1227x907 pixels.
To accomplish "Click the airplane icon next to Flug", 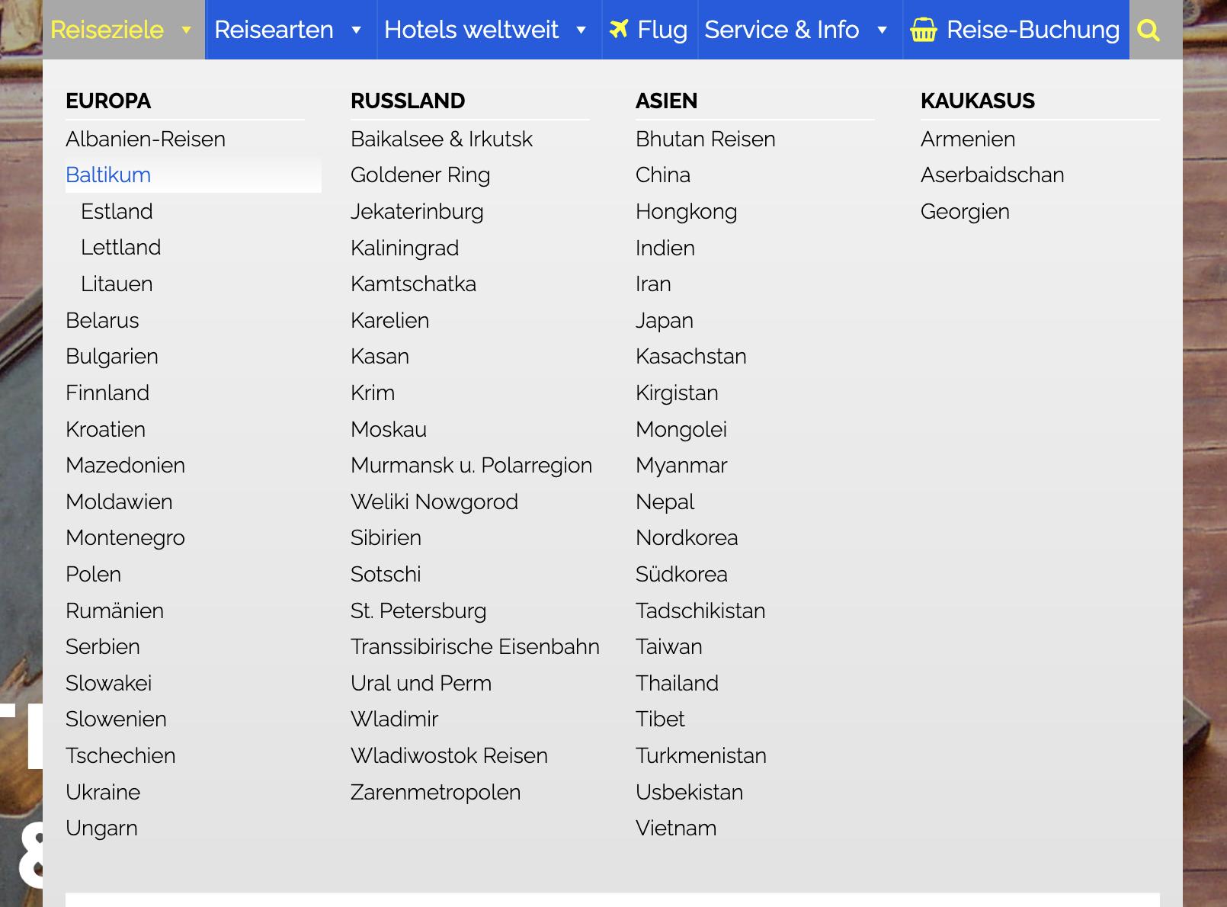I will coord(619,29).
